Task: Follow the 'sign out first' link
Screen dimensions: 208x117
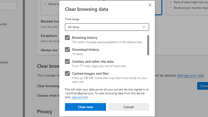Action: (x=80, y=97)
